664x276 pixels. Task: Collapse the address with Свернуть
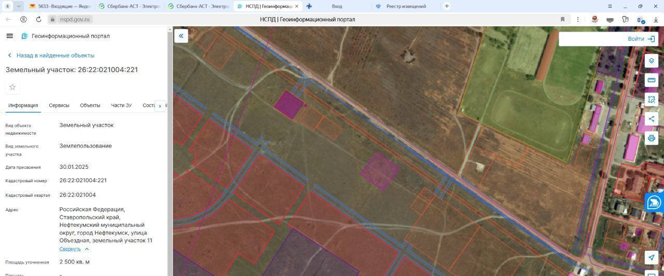point(74,249)
